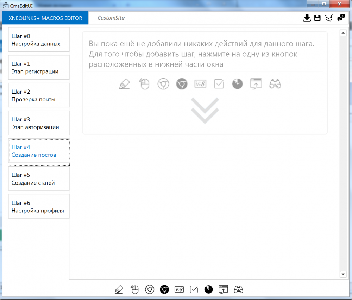This screenshot has height=300, width=352.
Task: Click the import download arrow icon in header
Action: tap(307, 18)
